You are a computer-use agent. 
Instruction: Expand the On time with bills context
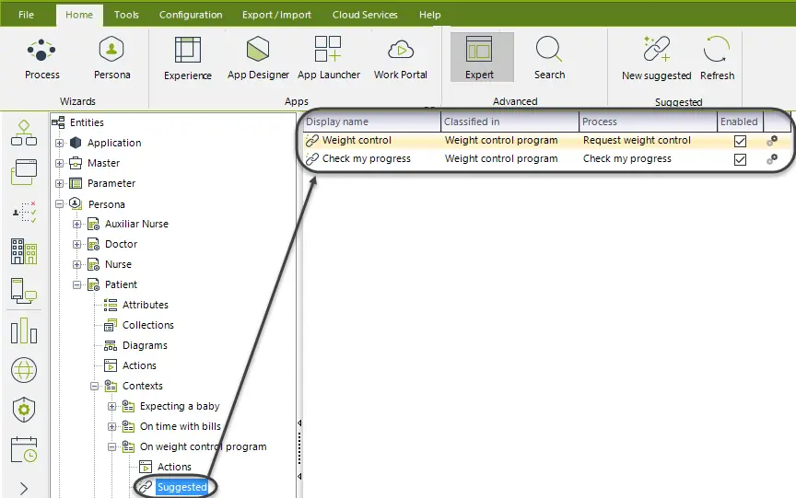click(x=111, y=427)
